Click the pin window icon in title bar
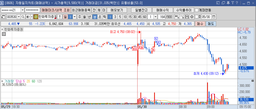Screen dimensions: 256x109 [228, 3]
